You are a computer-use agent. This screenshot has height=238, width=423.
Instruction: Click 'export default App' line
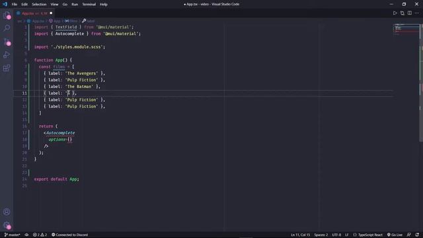click(57, 179)
